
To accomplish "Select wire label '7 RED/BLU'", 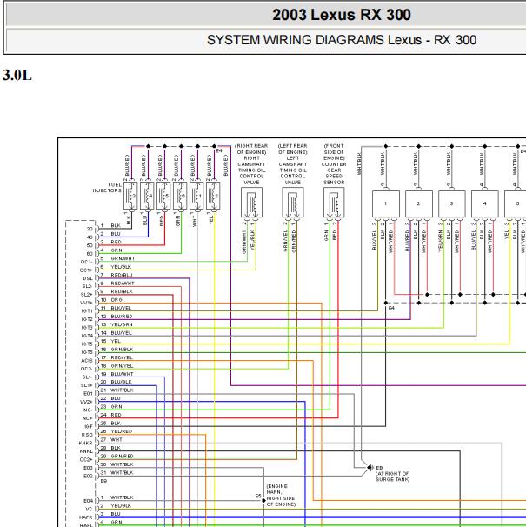I will tap(117, 275).
